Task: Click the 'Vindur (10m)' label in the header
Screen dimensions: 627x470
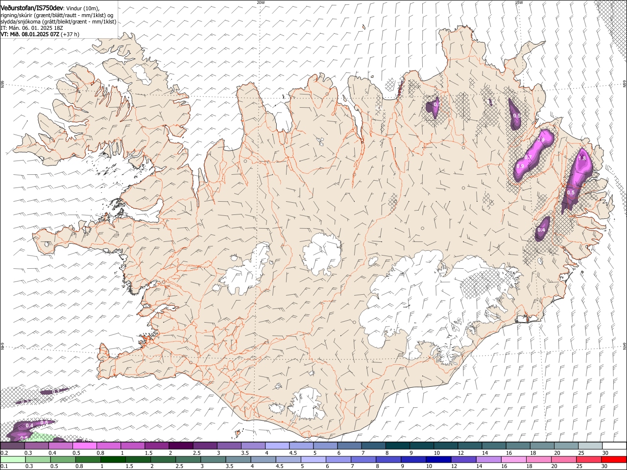Action: pyautogui.click(x=82, y=9)
